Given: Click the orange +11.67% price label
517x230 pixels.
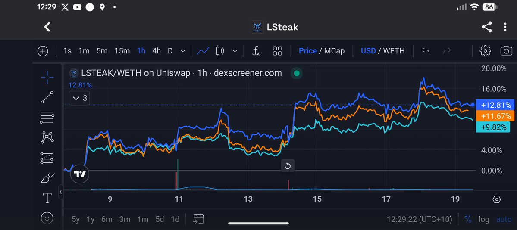Looking at the screenshot, I should point(495,116).
